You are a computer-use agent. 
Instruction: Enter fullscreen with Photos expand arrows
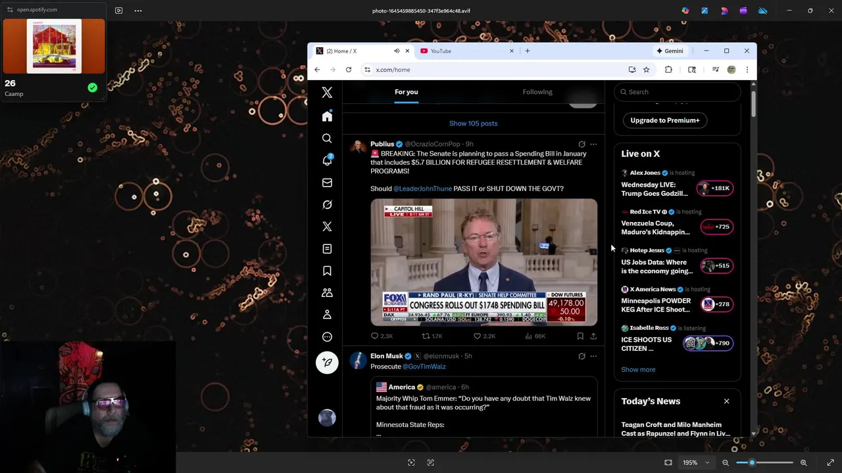[x=830, y=462]
